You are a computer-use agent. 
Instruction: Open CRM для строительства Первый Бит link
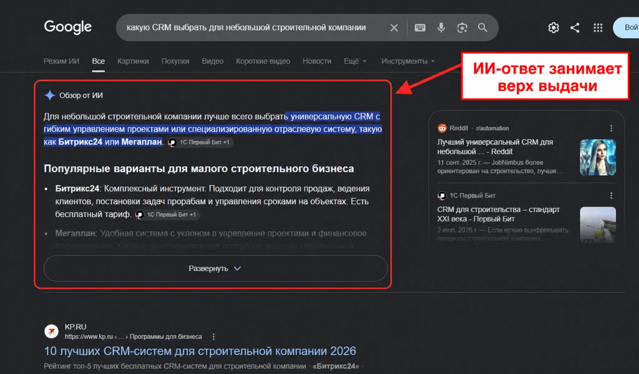pos(499,214)
